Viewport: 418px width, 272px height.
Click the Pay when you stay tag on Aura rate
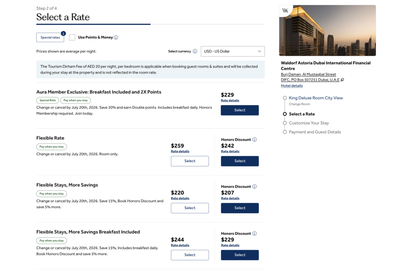coord(76,100)
